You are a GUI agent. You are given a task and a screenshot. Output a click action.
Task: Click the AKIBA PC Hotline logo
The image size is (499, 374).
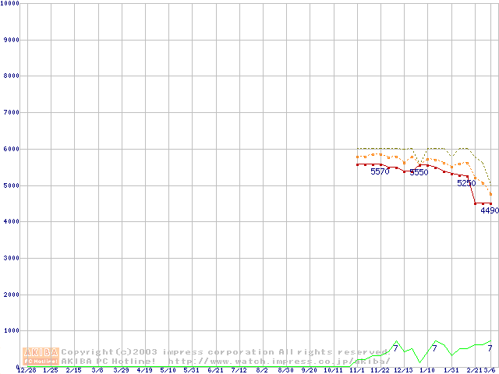pyautogui.click(x=41, y=356)
